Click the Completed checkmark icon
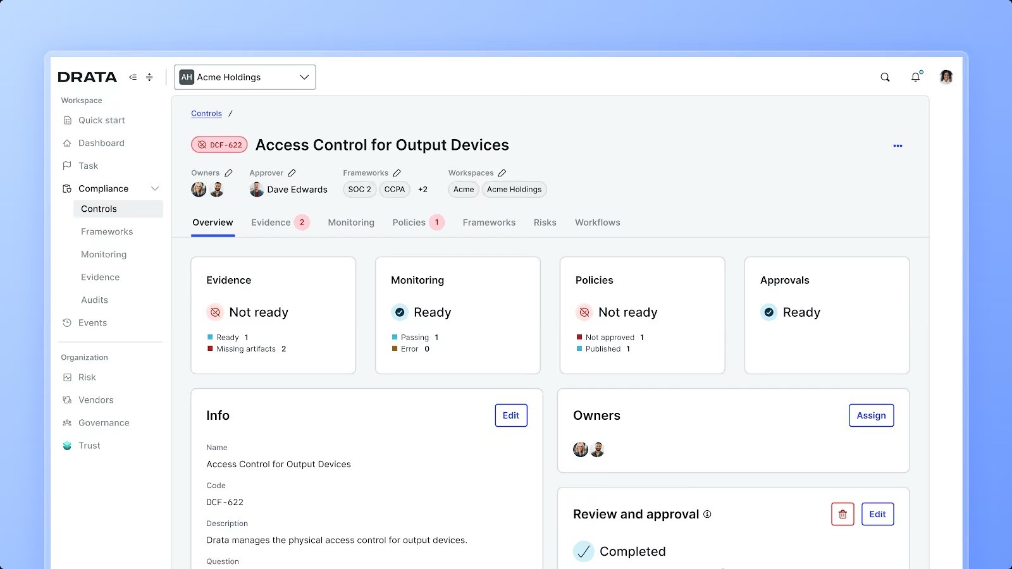1012x569 pixels. pos(584,552)
